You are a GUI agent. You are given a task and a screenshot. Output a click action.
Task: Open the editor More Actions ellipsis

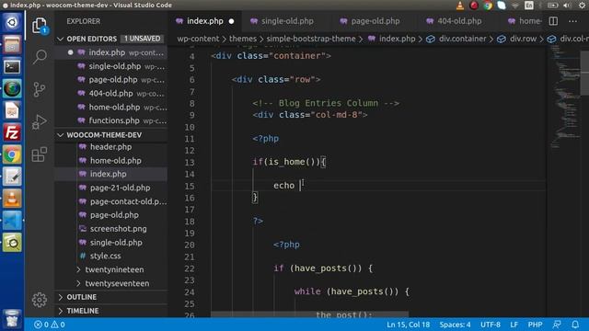coord(572,21)
